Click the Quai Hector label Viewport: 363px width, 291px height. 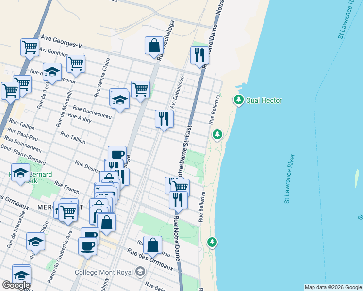click(x=264, y=100)
